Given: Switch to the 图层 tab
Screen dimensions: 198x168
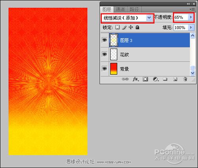Looking at the screenshot, I should (107, 9).
